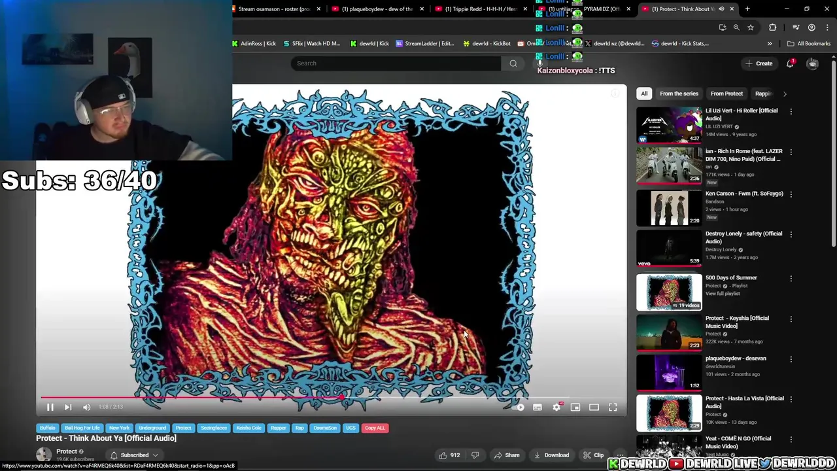Switch player to theater mode
Viewport: 837px width, 471px height.
coord(594,407)
